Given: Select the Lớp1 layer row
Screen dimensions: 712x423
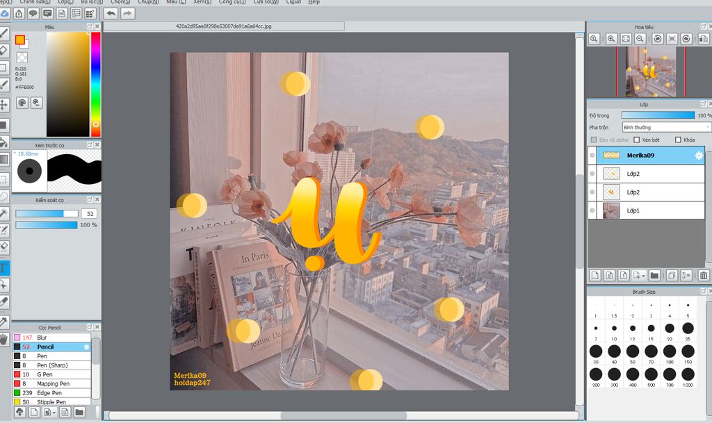Looking at the screenshot, I should coord(646,210).
